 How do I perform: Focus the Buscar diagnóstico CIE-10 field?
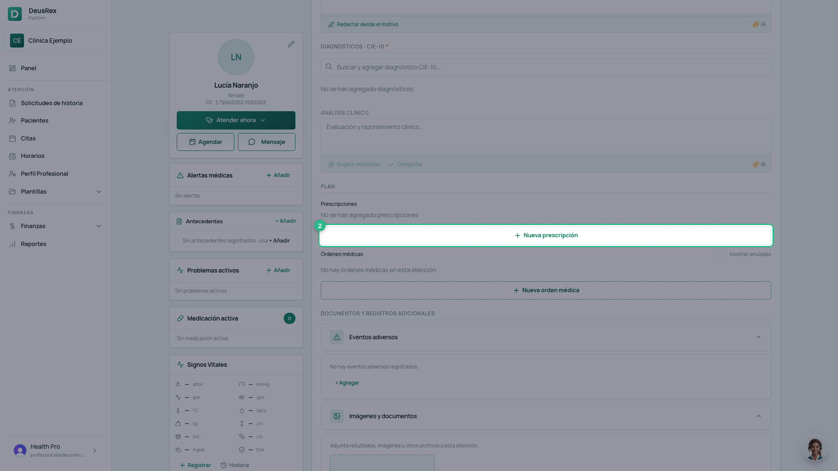click(x=546, y=67)
